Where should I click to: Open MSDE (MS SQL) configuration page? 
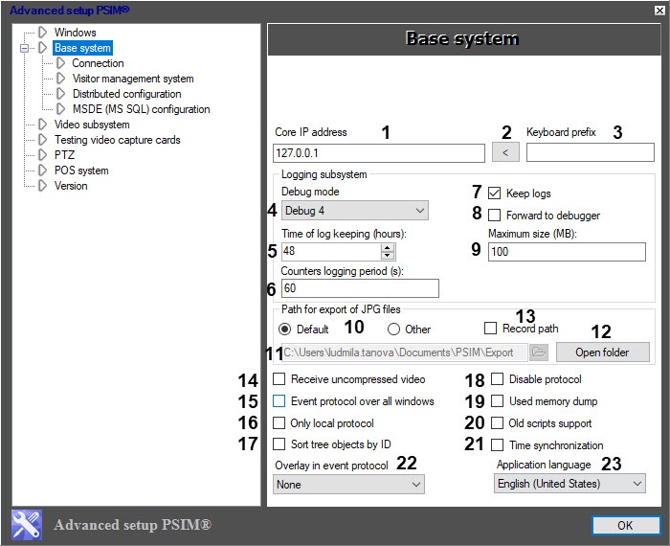[x=141, y=109]
